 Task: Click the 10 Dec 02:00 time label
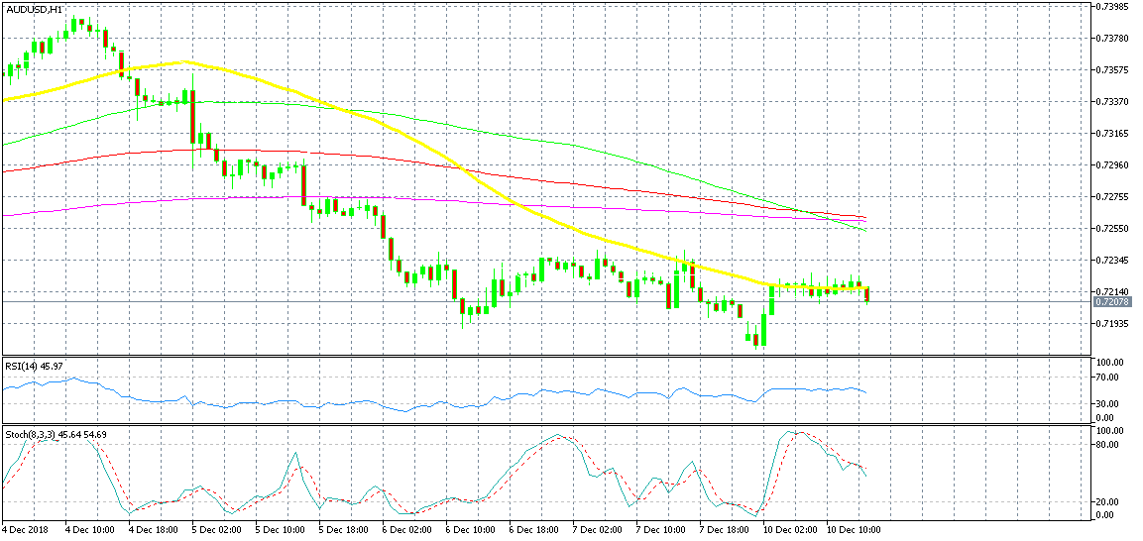point(788,530)
